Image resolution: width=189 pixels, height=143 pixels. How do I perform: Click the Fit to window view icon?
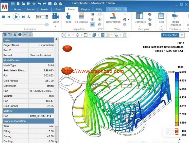pos(64,35)
